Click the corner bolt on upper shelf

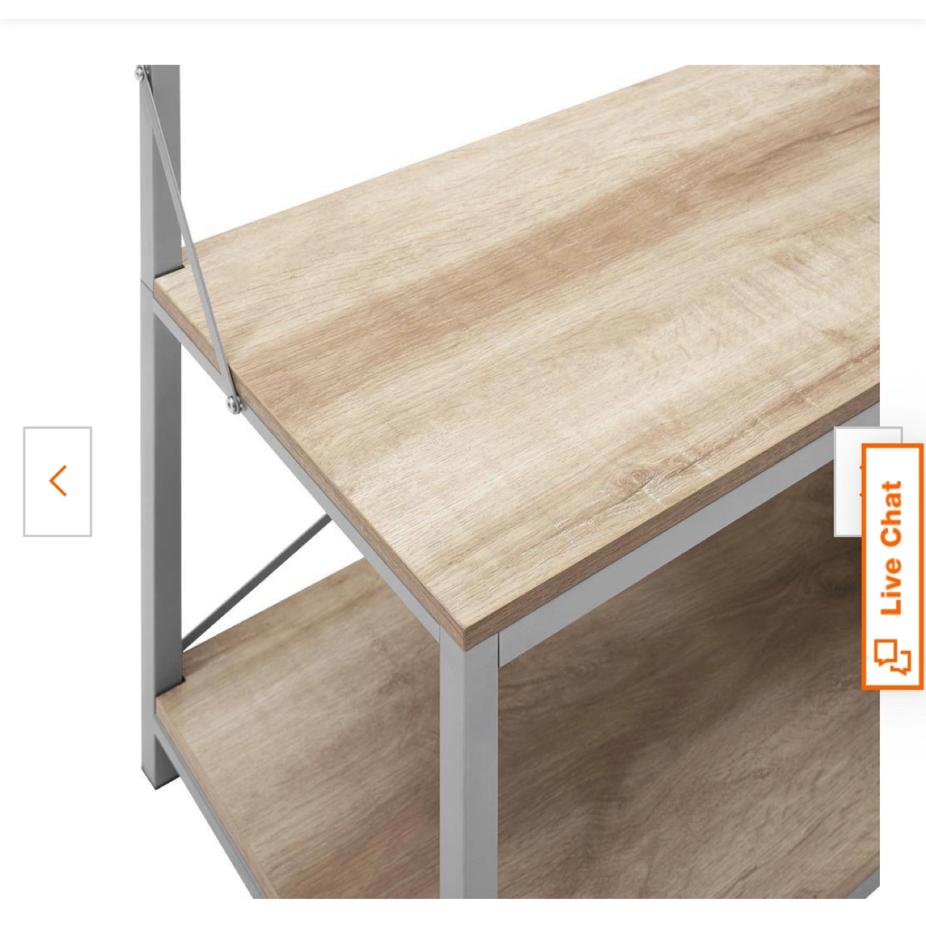[233, 406]
